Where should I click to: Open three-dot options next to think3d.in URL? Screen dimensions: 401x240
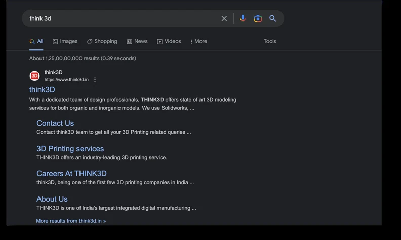[x=95, y=80]
